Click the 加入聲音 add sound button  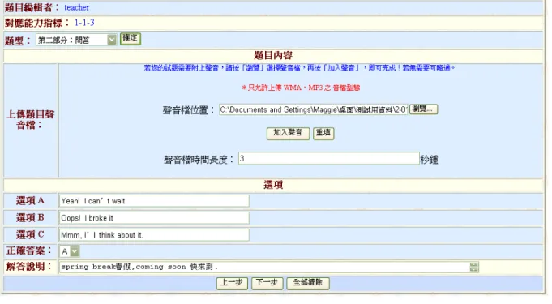click(288, 133)
